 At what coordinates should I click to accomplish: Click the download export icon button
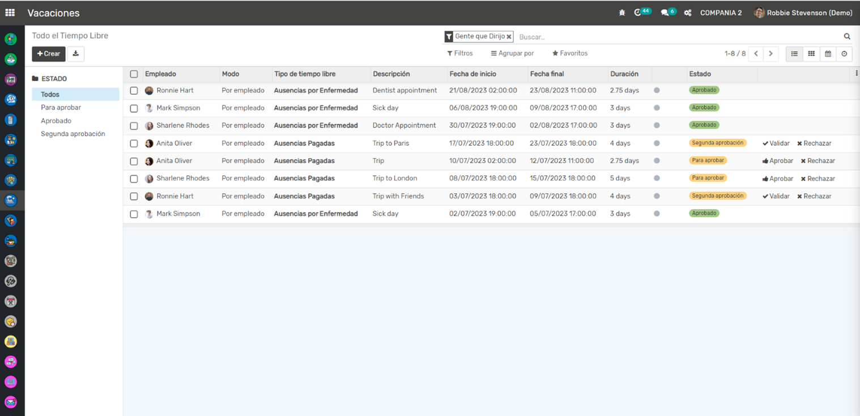point(76,54)
